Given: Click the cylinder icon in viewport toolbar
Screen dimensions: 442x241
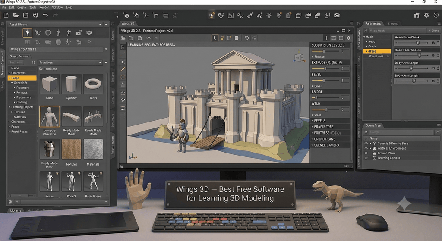Looking at the screenshot, I should 237,38.
